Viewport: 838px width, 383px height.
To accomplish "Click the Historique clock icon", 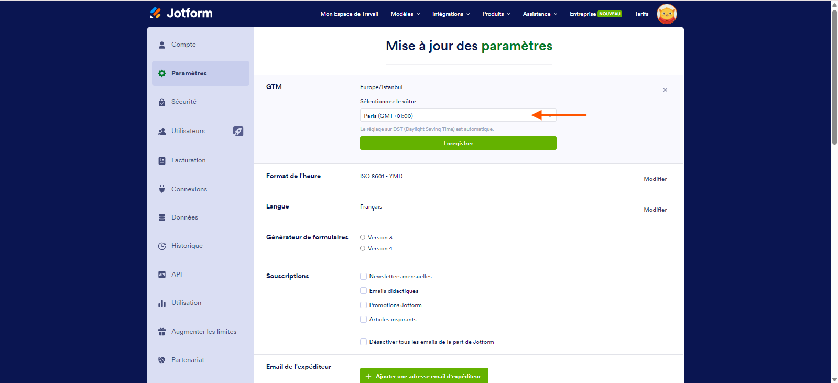I will point(162,246).
